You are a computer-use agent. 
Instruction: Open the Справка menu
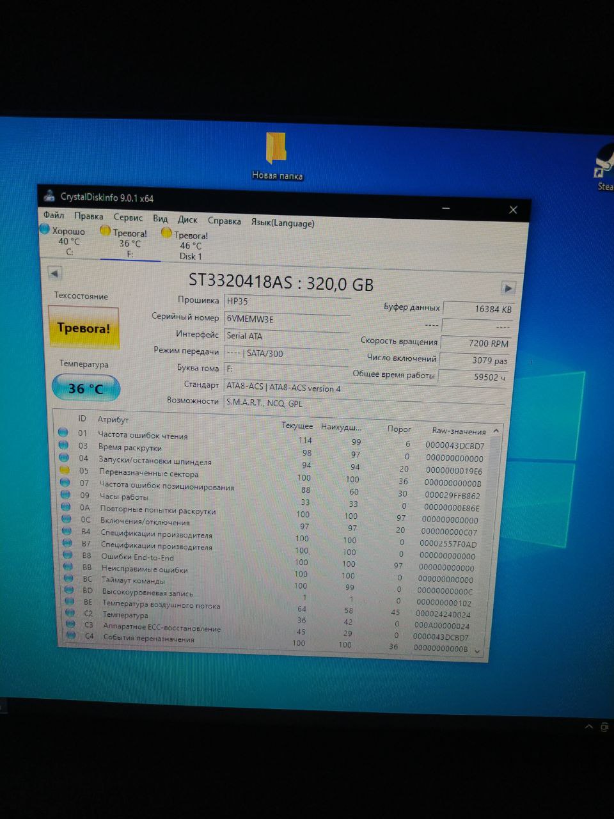[x=224, y=221]
